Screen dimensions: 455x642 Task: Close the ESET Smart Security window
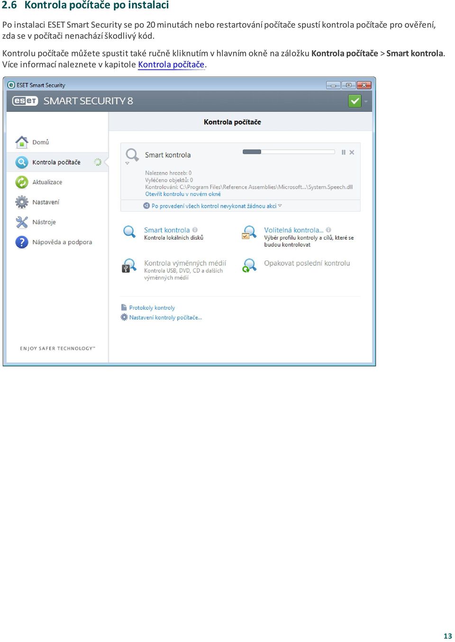364,85
